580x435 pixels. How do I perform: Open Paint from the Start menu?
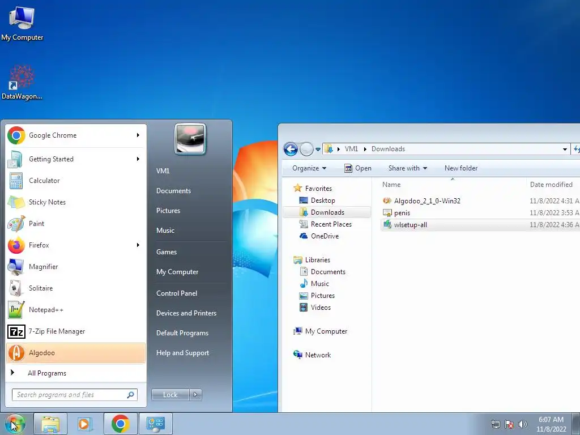76,223
